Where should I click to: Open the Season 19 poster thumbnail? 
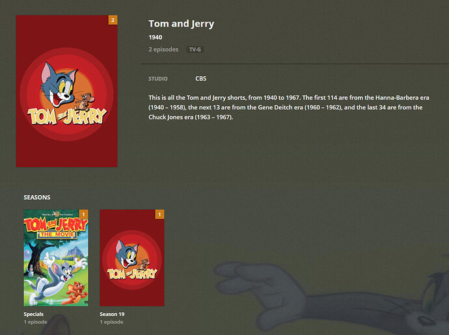pyautogui.click(x=132, y=258)
